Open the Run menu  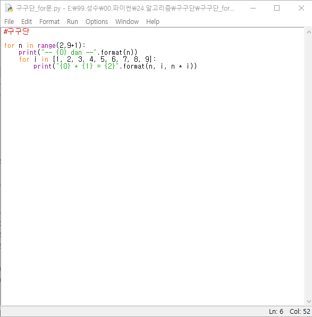(x=72, y=21)
